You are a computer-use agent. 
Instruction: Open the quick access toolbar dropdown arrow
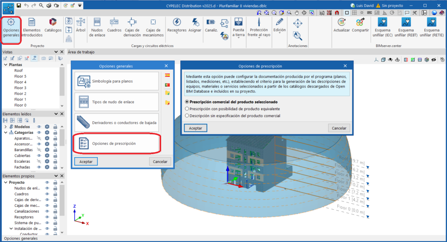[x=80, y=5]
